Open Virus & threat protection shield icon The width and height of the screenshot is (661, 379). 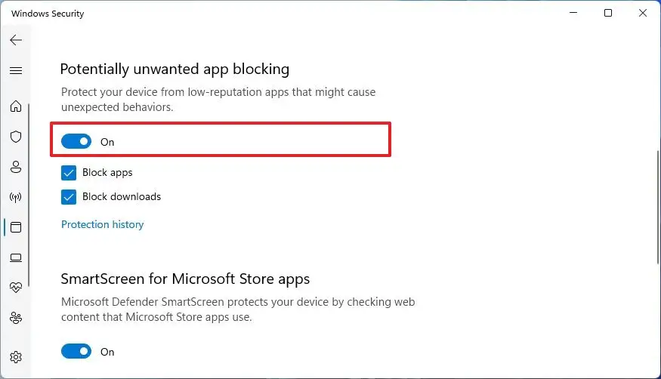15,137
